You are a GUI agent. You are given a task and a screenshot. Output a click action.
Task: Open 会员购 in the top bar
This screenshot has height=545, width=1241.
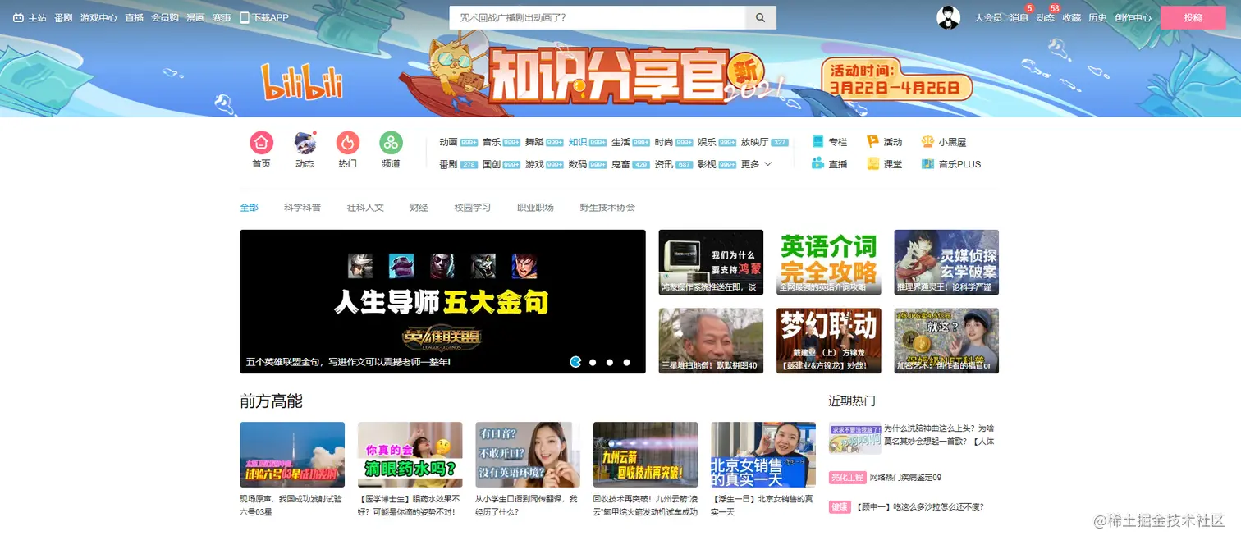click(165, 17)
